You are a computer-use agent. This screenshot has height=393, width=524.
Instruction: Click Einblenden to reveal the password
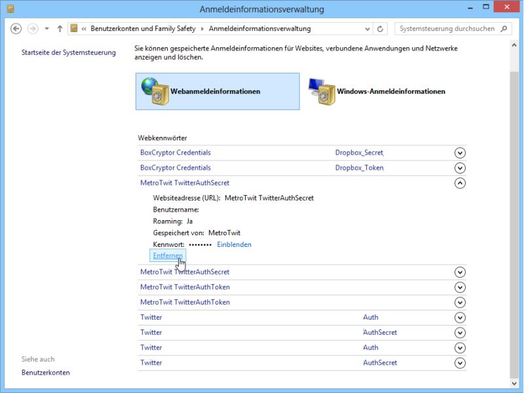[234, 244]
